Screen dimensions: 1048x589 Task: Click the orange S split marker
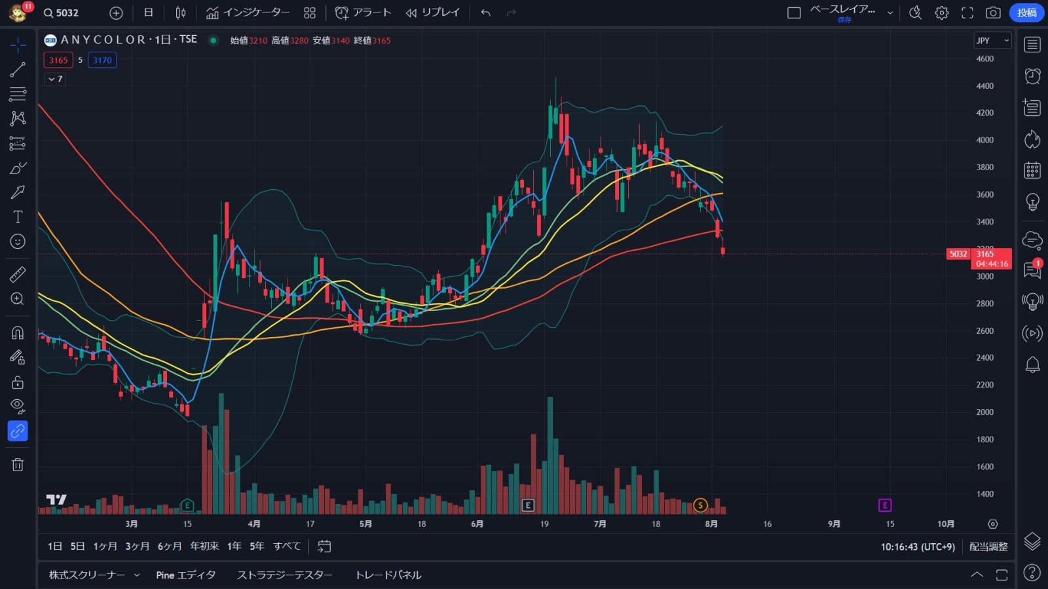pos(700,505)
